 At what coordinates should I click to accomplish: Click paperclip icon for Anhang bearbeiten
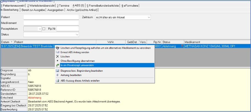pyautogui.click(x=58, y=75)
